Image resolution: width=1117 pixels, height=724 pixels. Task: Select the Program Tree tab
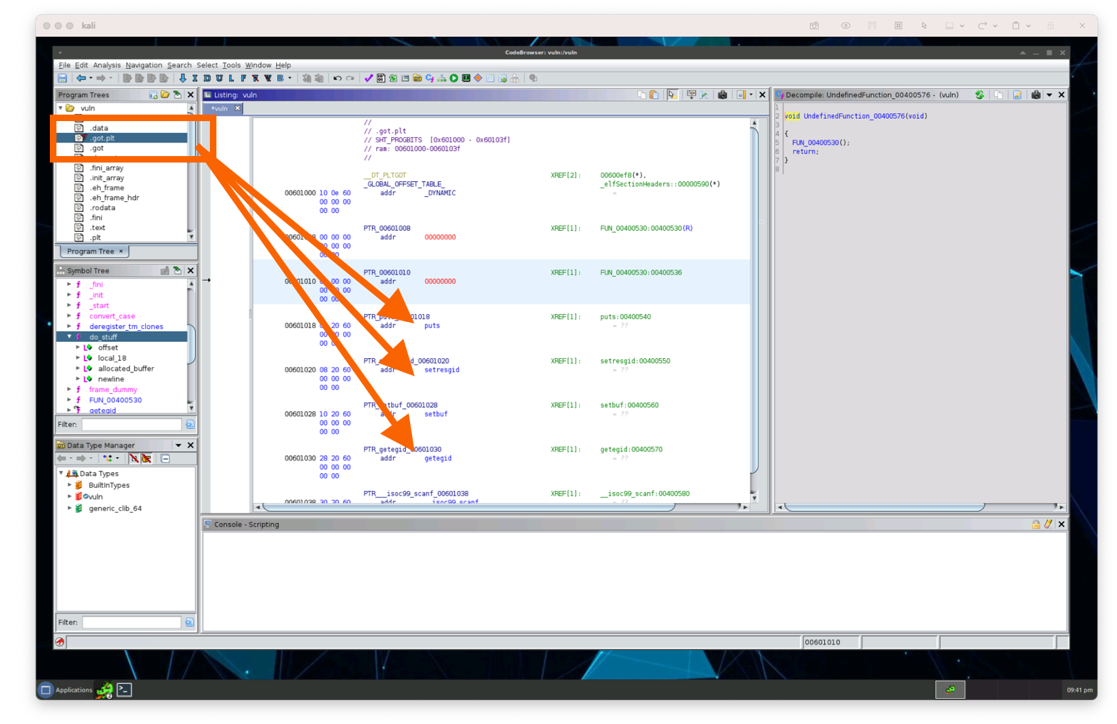click(x=90, y=251)
